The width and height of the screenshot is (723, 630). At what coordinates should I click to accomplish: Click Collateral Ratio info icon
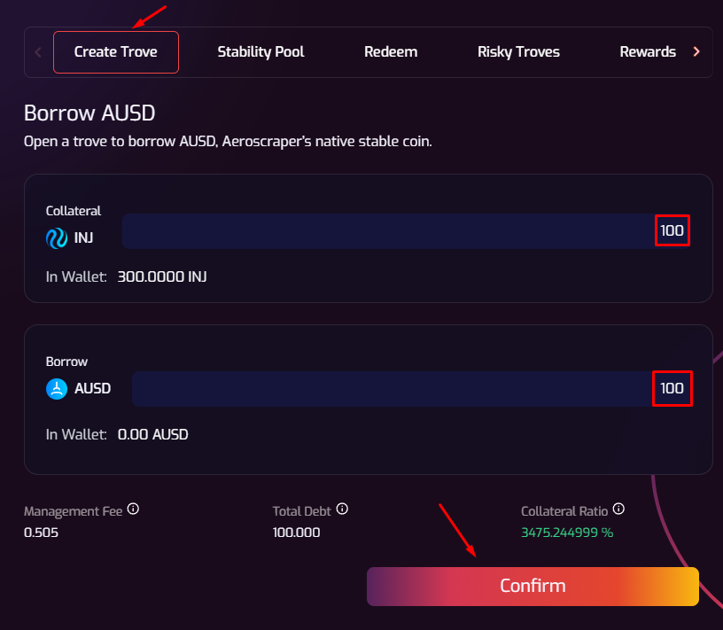[x=618, y=509]
